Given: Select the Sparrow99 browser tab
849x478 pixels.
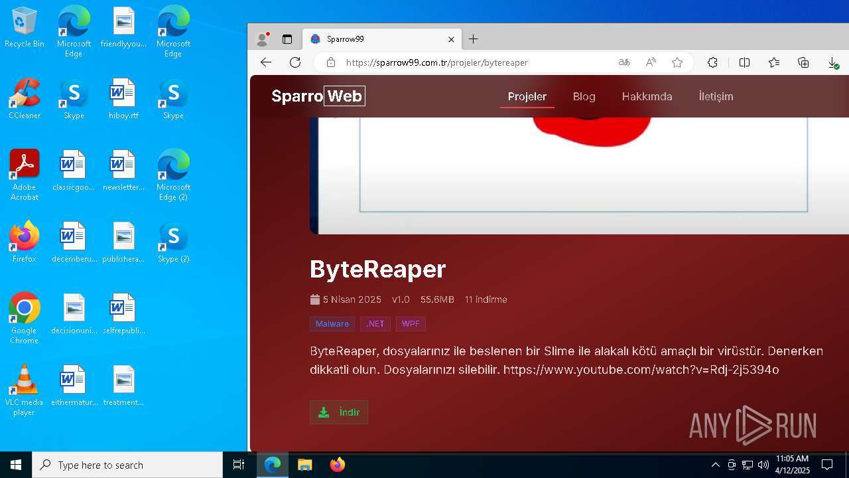Looking at the screenshot, I should coord(382,39).
